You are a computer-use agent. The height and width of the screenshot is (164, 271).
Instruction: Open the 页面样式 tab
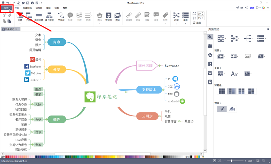pyautogui.click(x=27, y=8)
